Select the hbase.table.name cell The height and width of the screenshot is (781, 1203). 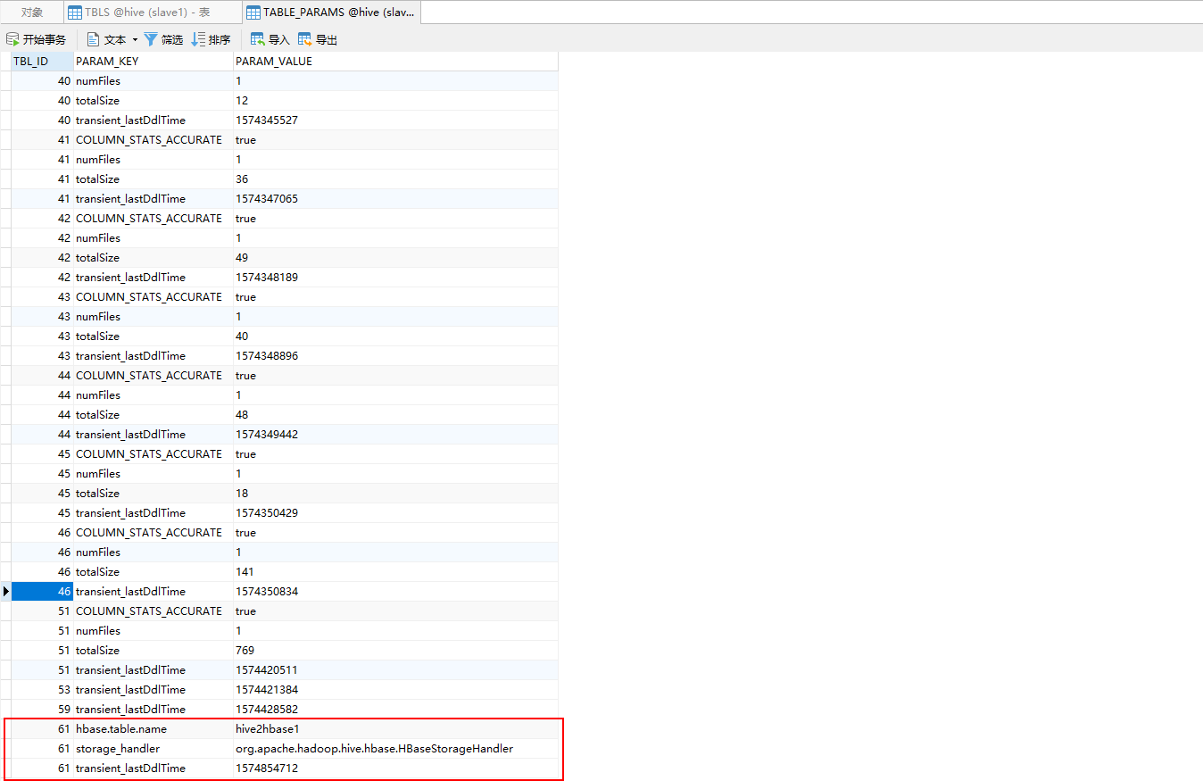pos(153,729)
